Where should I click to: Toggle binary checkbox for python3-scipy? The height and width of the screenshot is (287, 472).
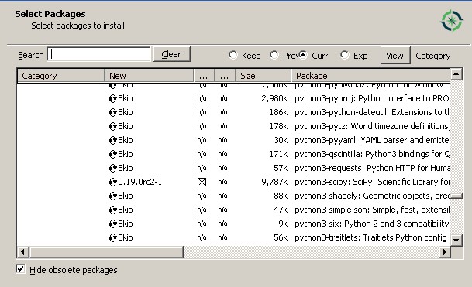click(x=202, y=182)
